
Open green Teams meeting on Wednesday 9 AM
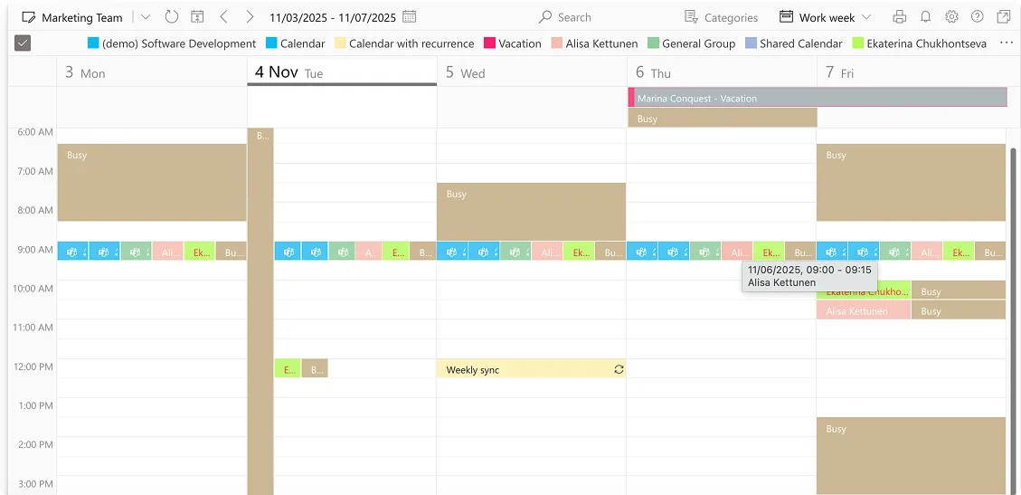515,252
